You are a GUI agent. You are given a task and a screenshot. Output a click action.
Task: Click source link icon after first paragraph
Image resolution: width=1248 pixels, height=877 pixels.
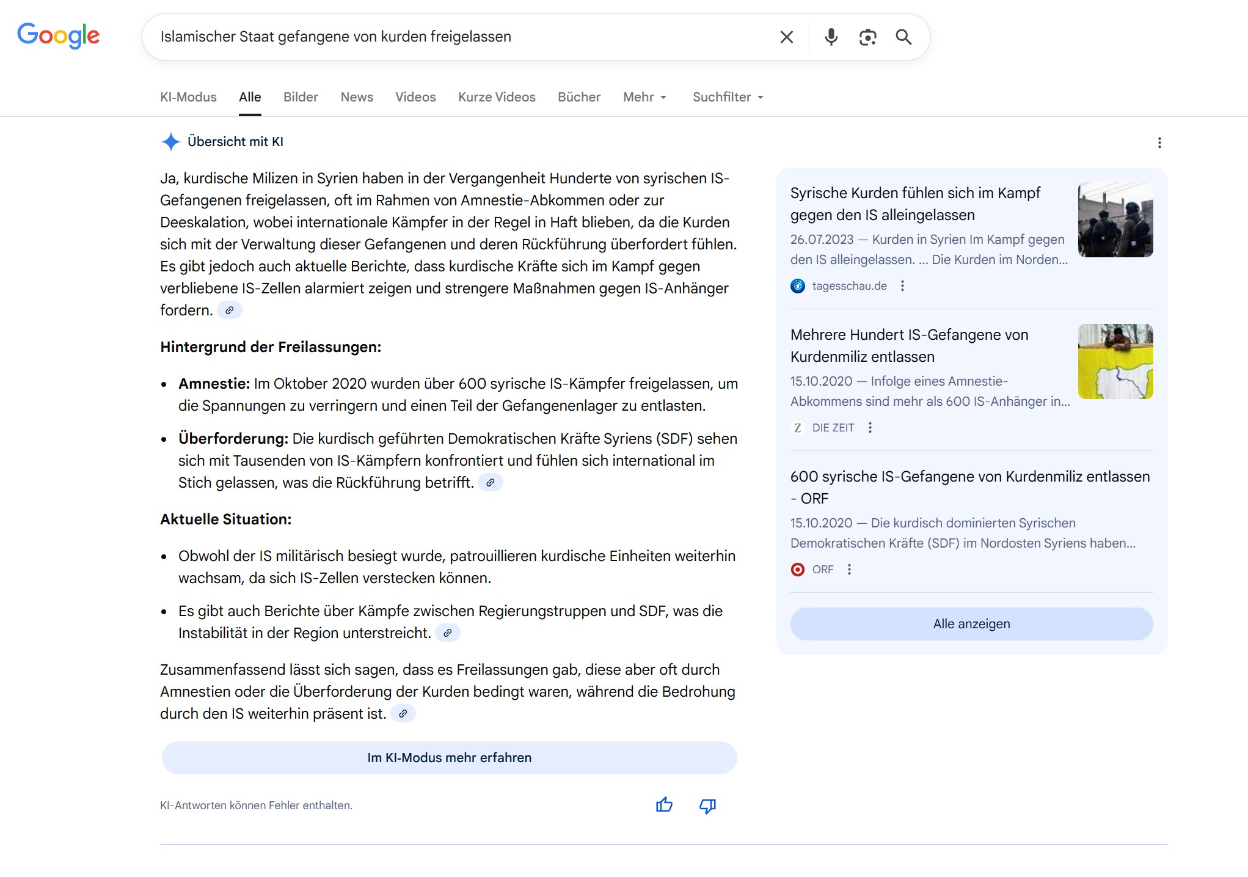click(230, 310)
